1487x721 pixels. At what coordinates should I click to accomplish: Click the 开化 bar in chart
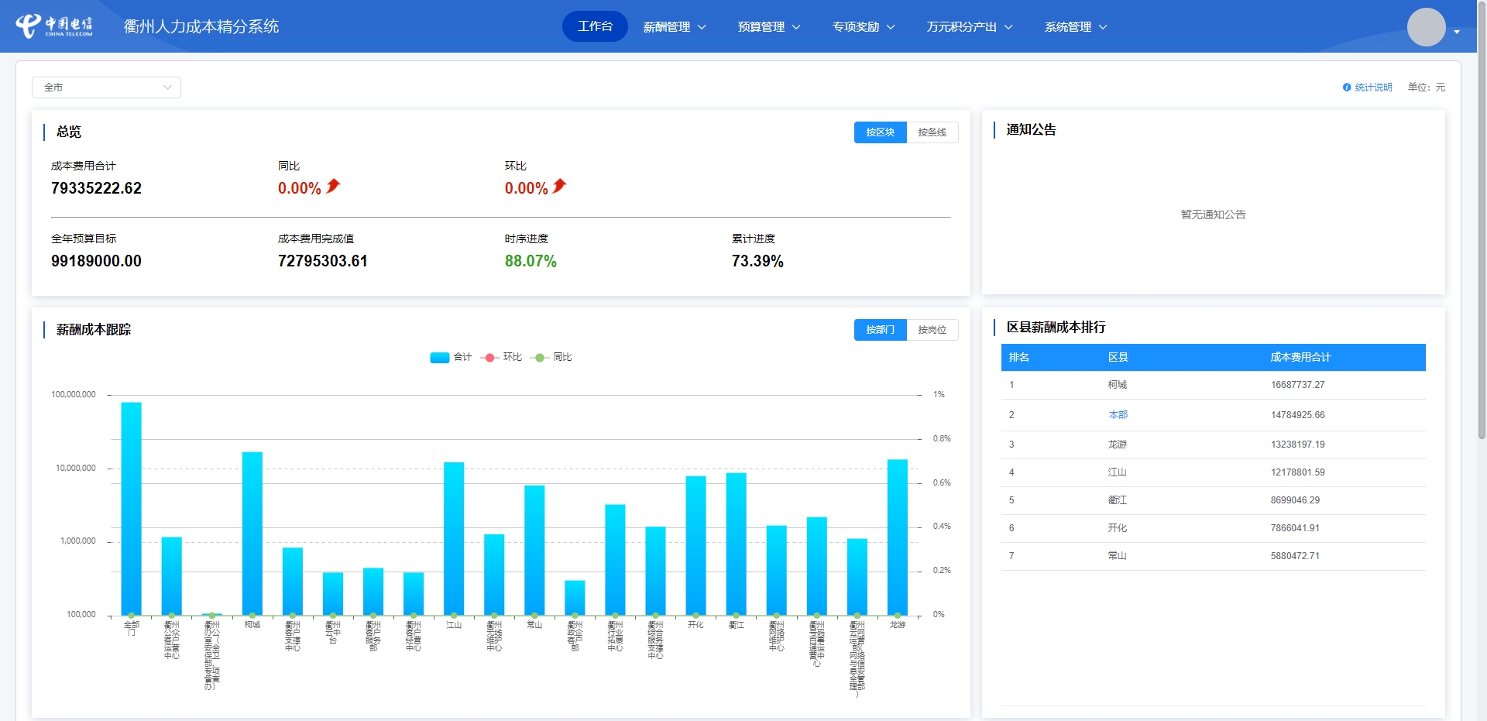coord(695,545)
